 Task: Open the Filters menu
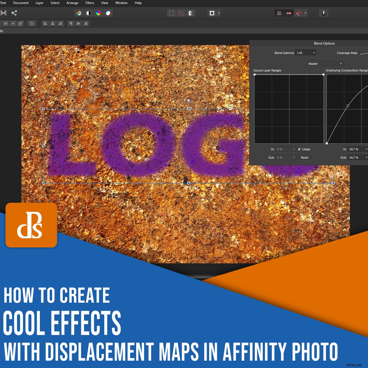click(90, 3)
